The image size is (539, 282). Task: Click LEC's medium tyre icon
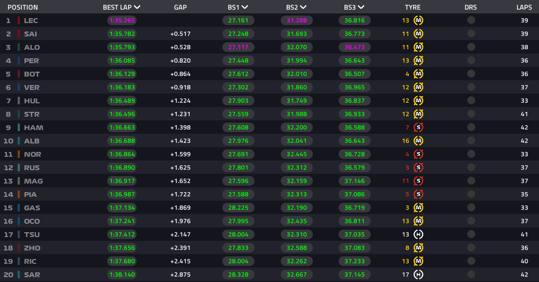point(418,21)
